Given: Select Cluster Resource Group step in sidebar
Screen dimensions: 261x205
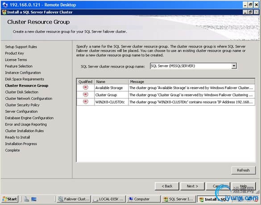Looking at the screenshot, I should click(27, 86).
